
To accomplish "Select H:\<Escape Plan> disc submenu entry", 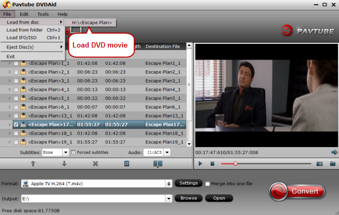I will (90, 22).
